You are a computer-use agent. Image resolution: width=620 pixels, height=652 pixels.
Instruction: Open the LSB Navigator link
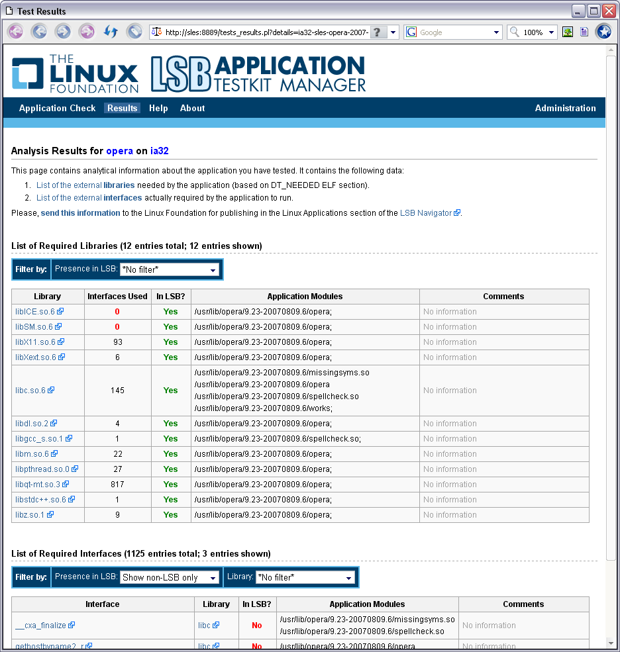click(426, 213)
